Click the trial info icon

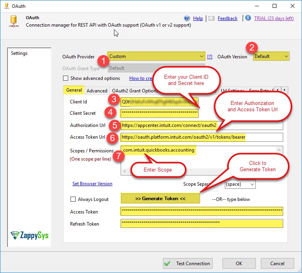point(248,18)
